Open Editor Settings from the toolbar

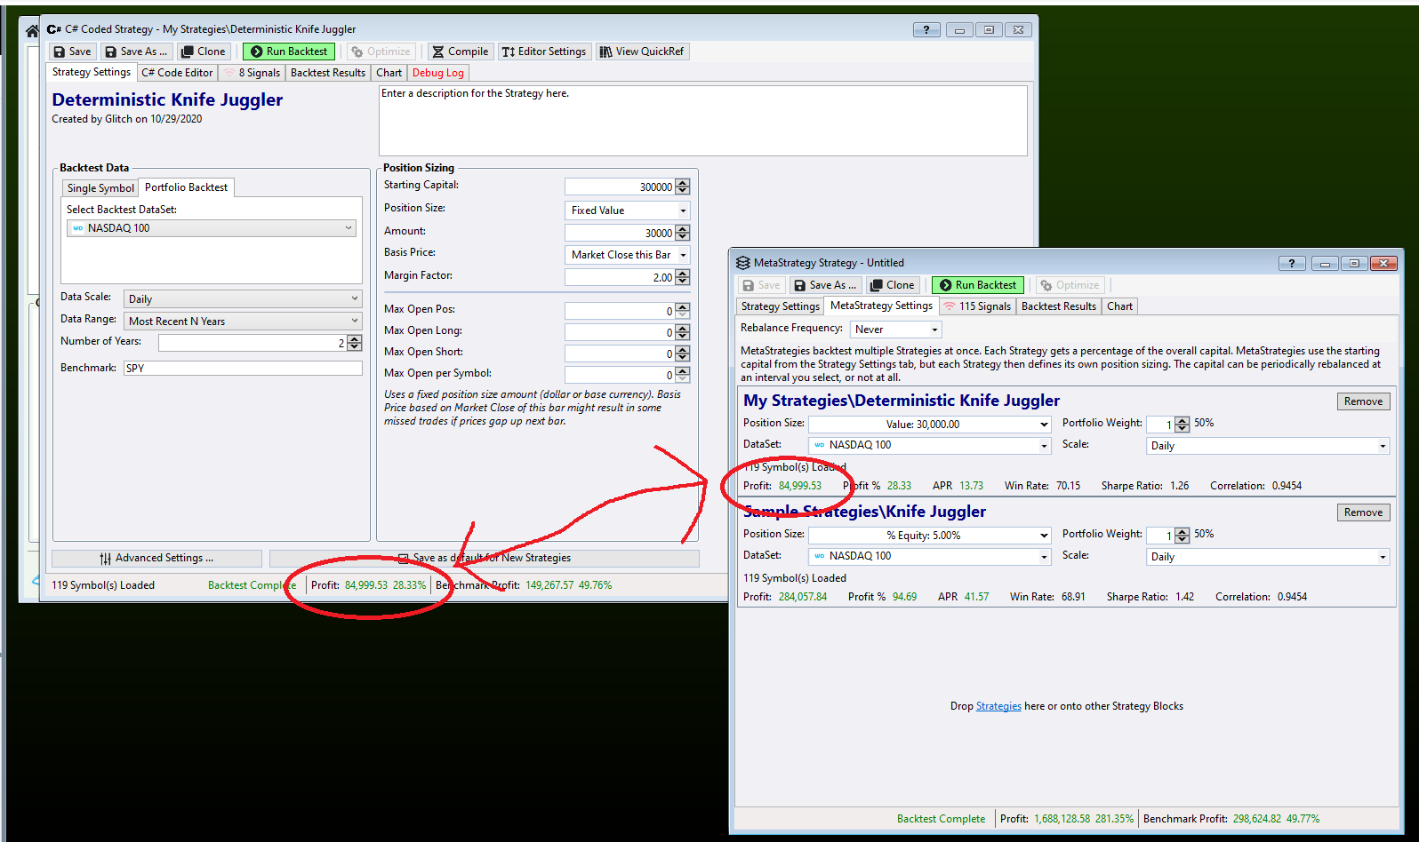(x=544, y=52)
